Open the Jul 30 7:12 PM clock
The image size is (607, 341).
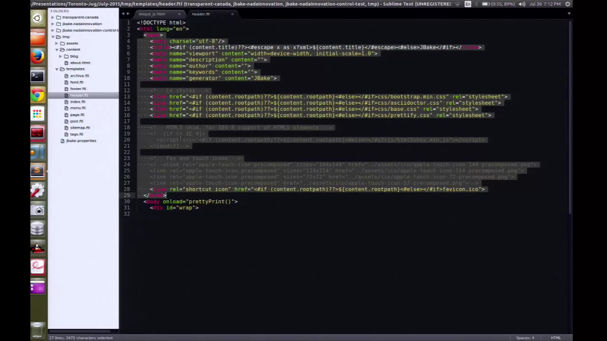point(545,4)
